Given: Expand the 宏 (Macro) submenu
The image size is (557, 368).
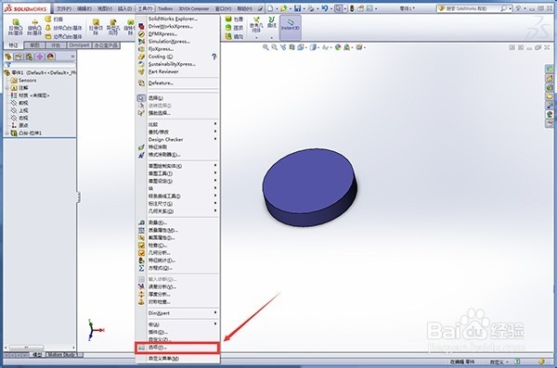Looking at the screenshot, I should pos(215,324).
